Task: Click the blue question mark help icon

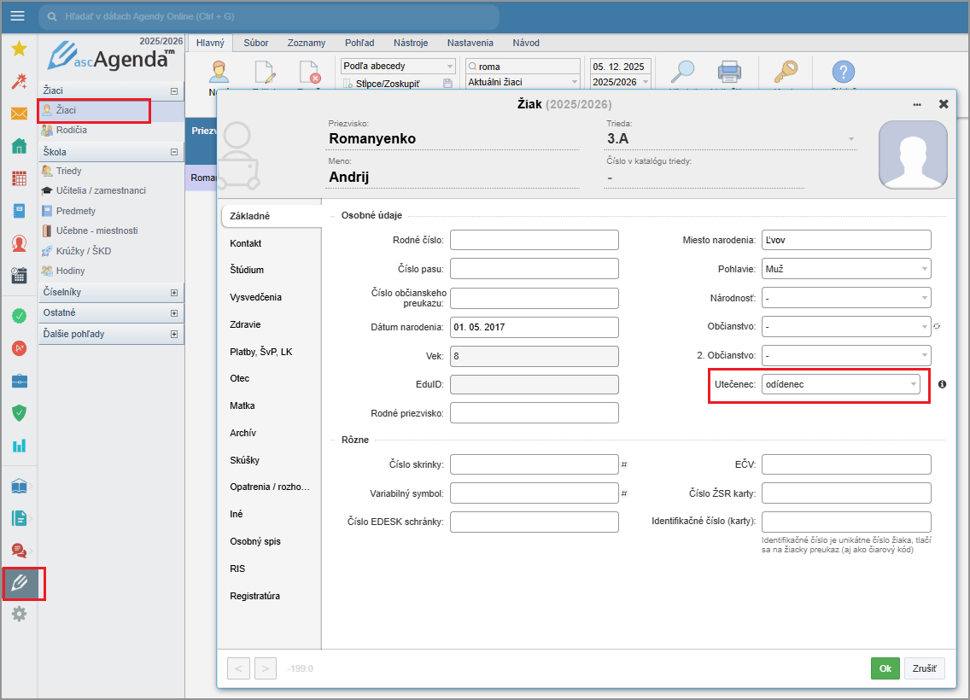Action: coord(843,73)
